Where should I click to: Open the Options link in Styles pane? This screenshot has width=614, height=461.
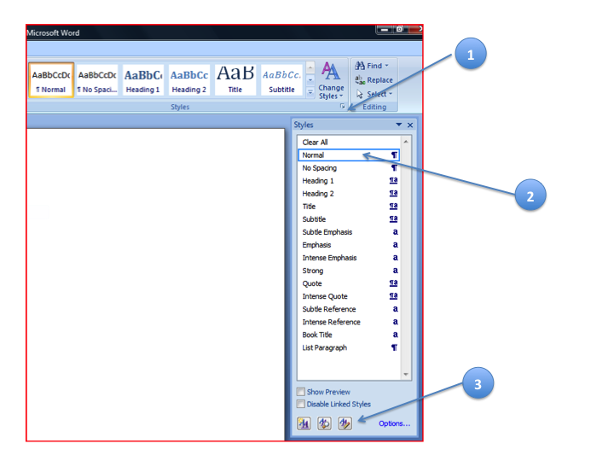pos(394,423)
